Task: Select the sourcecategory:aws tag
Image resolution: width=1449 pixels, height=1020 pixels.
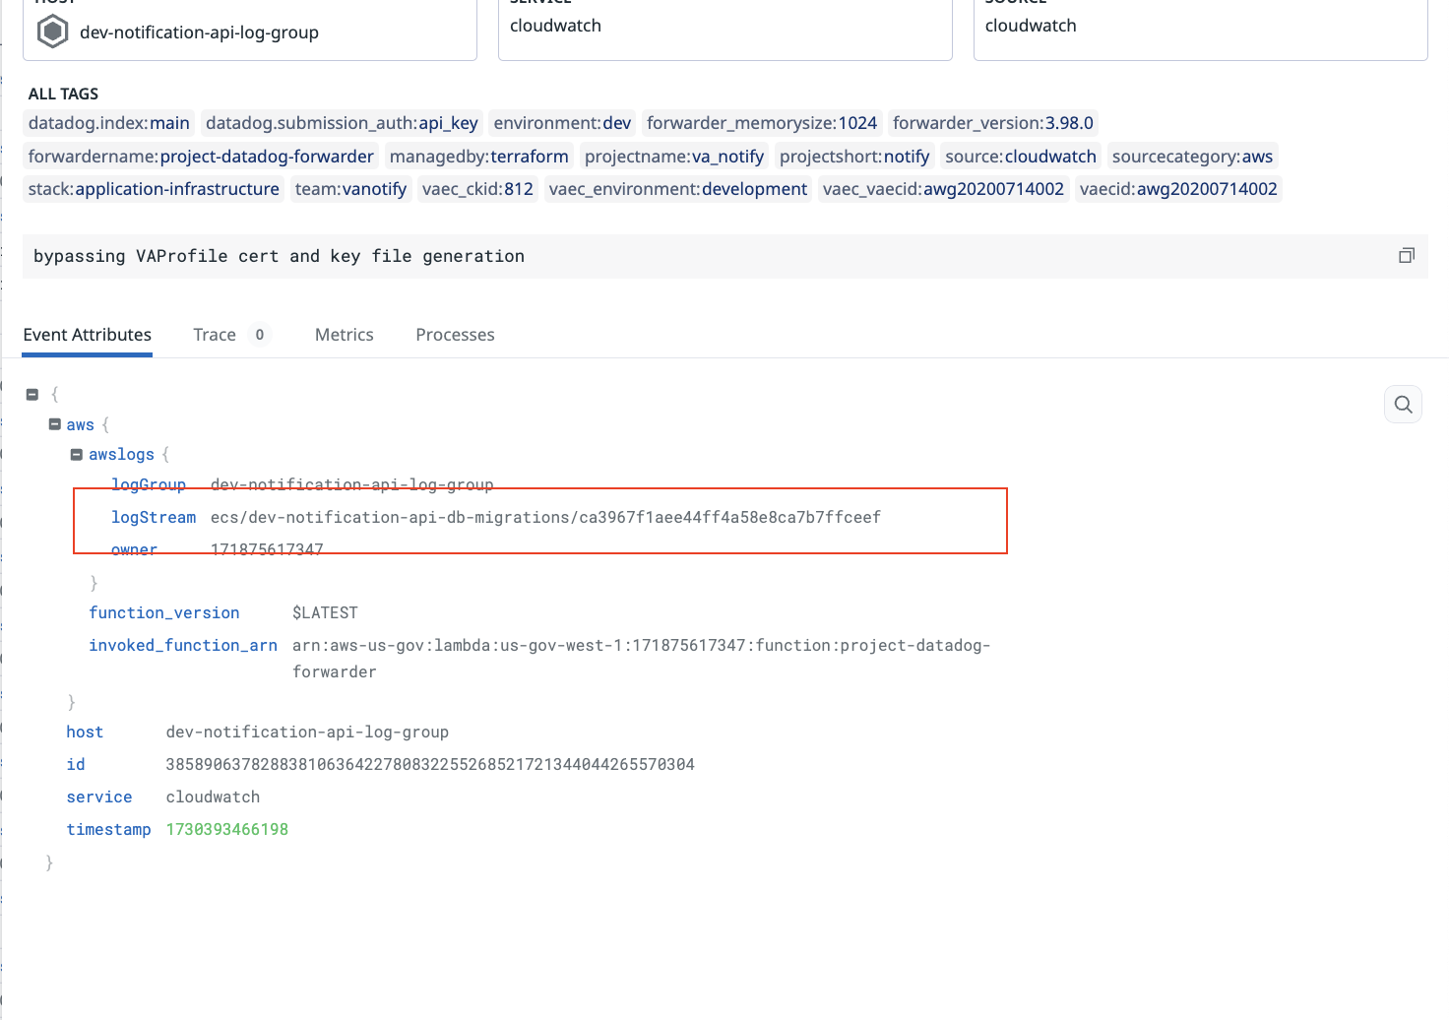Action: (1192, 157)
